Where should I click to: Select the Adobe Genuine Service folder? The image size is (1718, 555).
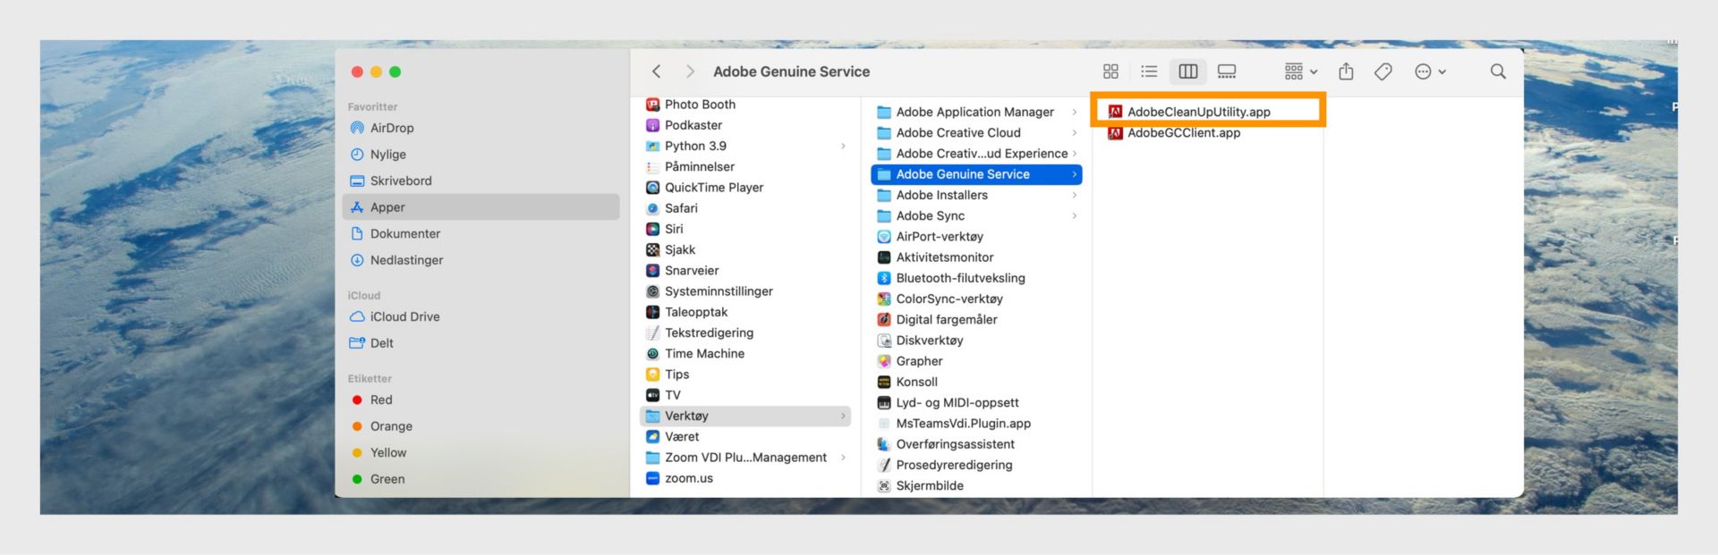coord(976,174)
